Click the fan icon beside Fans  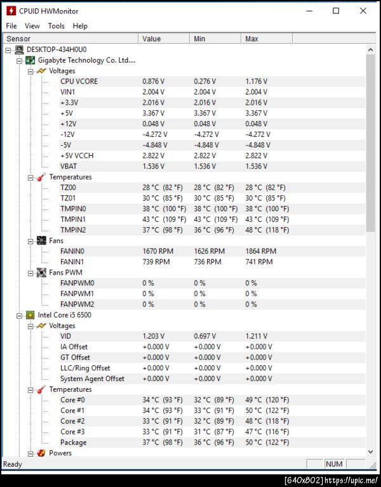[x=41, y=240]
